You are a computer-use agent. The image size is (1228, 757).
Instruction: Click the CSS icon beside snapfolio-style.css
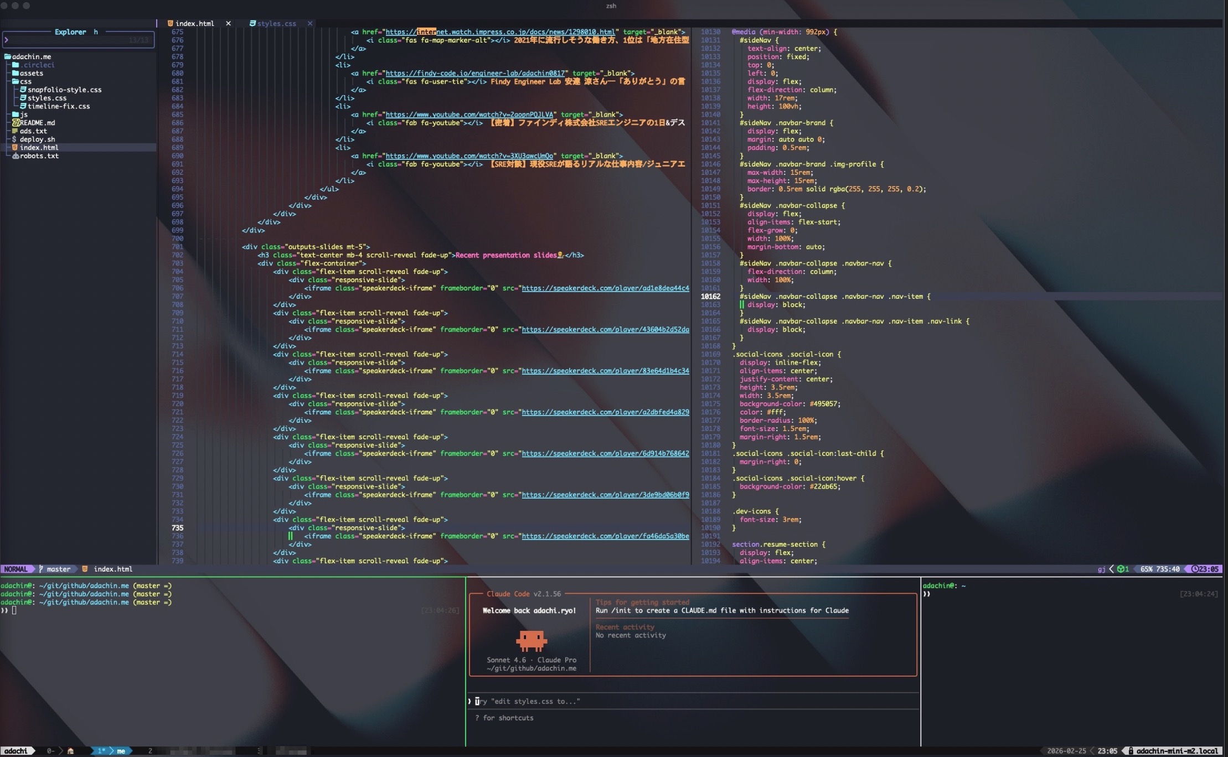(23, 90)
